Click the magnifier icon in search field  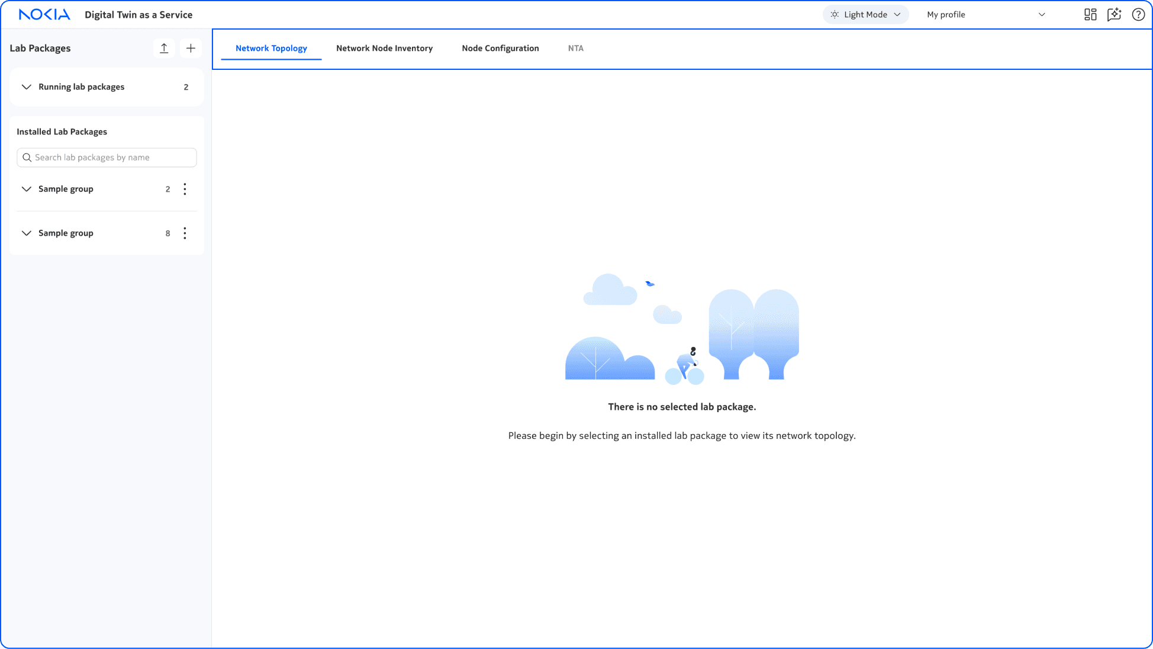coord(27,158)
